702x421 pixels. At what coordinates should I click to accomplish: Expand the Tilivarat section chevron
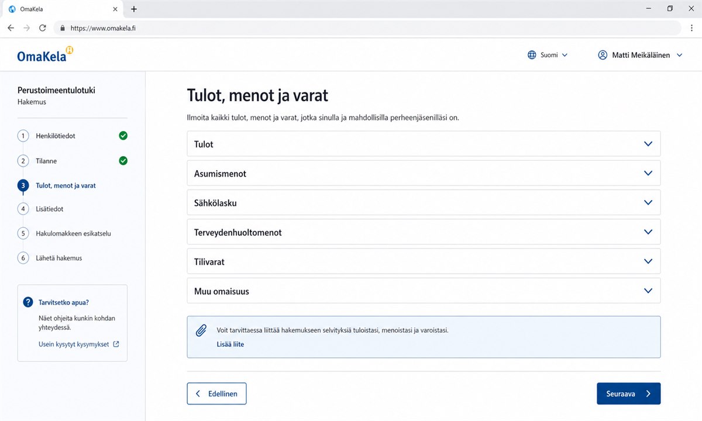click(x=648, y=261)
